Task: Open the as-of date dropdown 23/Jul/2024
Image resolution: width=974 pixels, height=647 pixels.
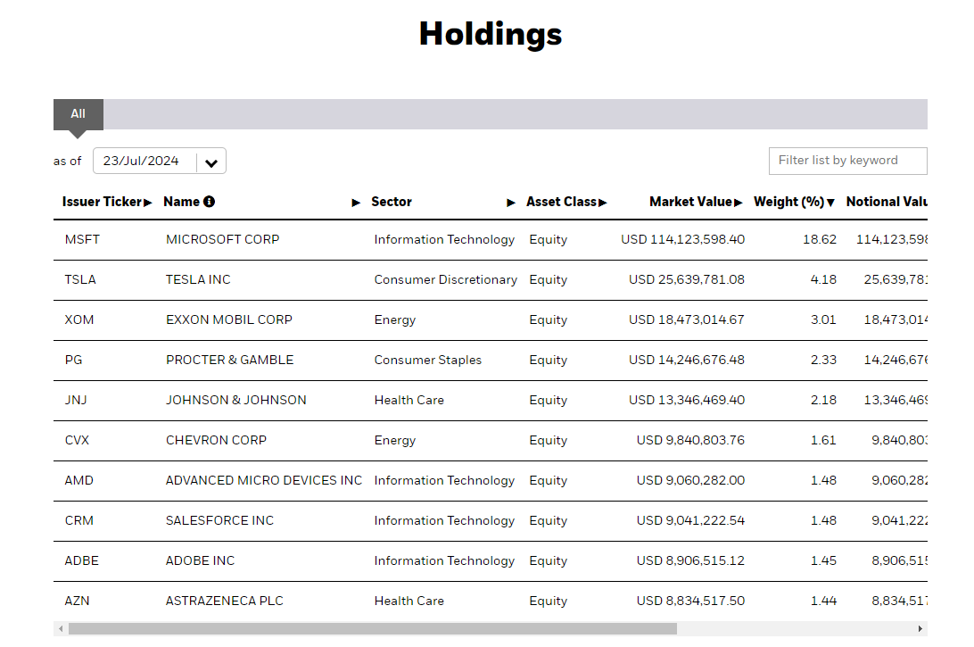Action: pos(159,161)
